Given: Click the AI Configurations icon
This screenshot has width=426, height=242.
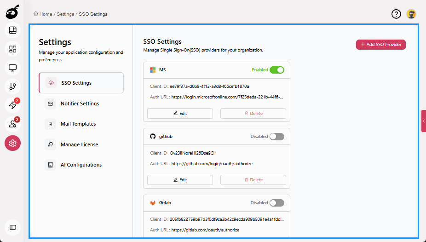Looking at the screenshot, I should (x=50, y=165).
